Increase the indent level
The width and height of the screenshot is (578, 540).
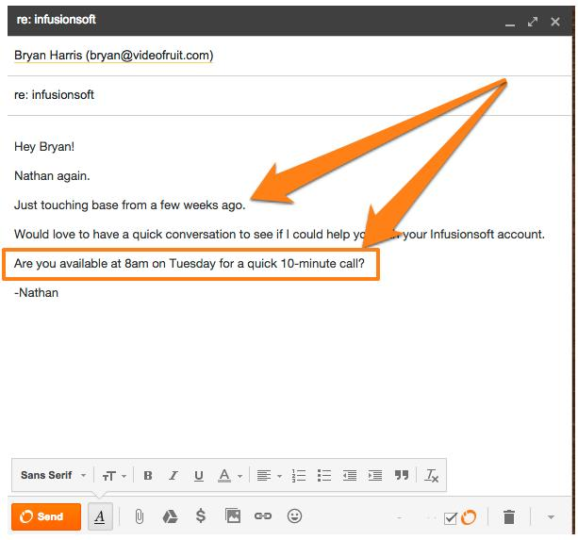[375, 476]
